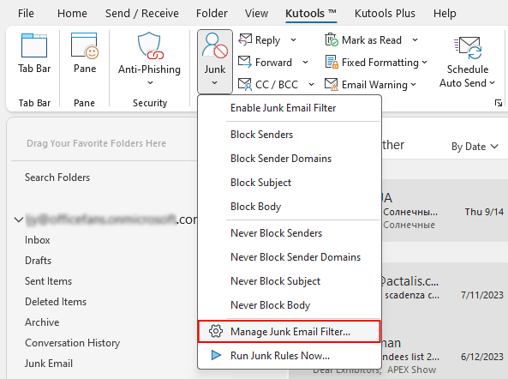Choose Block Body
Viewport: 508px width, 379px height.
(x=290, y=206)
